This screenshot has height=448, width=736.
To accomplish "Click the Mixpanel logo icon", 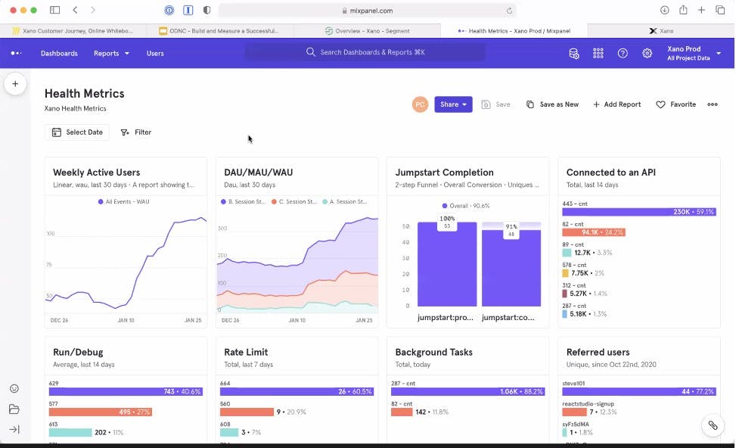I will click(x=16, y=53).
